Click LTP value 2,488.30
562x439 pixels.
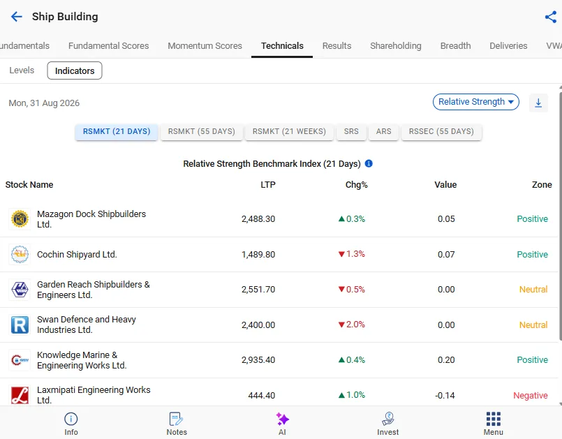pyautogui.click(x=258, y=219)
